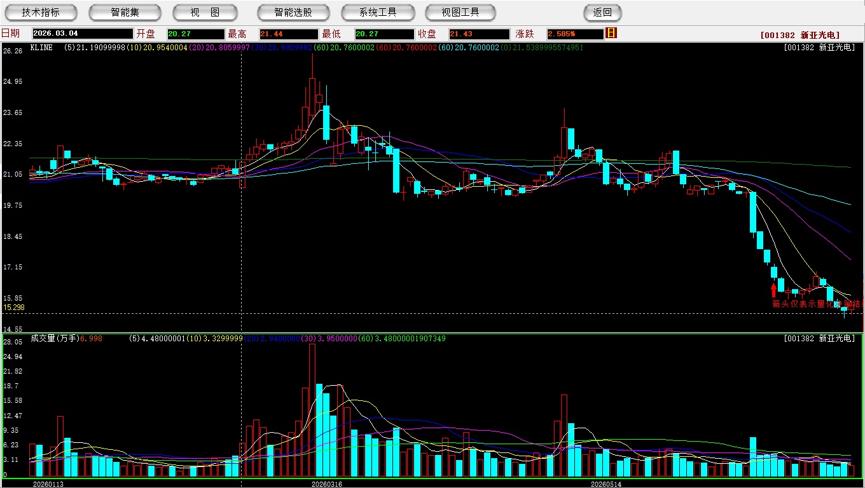
Task: Click the 视图工具 button
Action: [x=460, y=12]
